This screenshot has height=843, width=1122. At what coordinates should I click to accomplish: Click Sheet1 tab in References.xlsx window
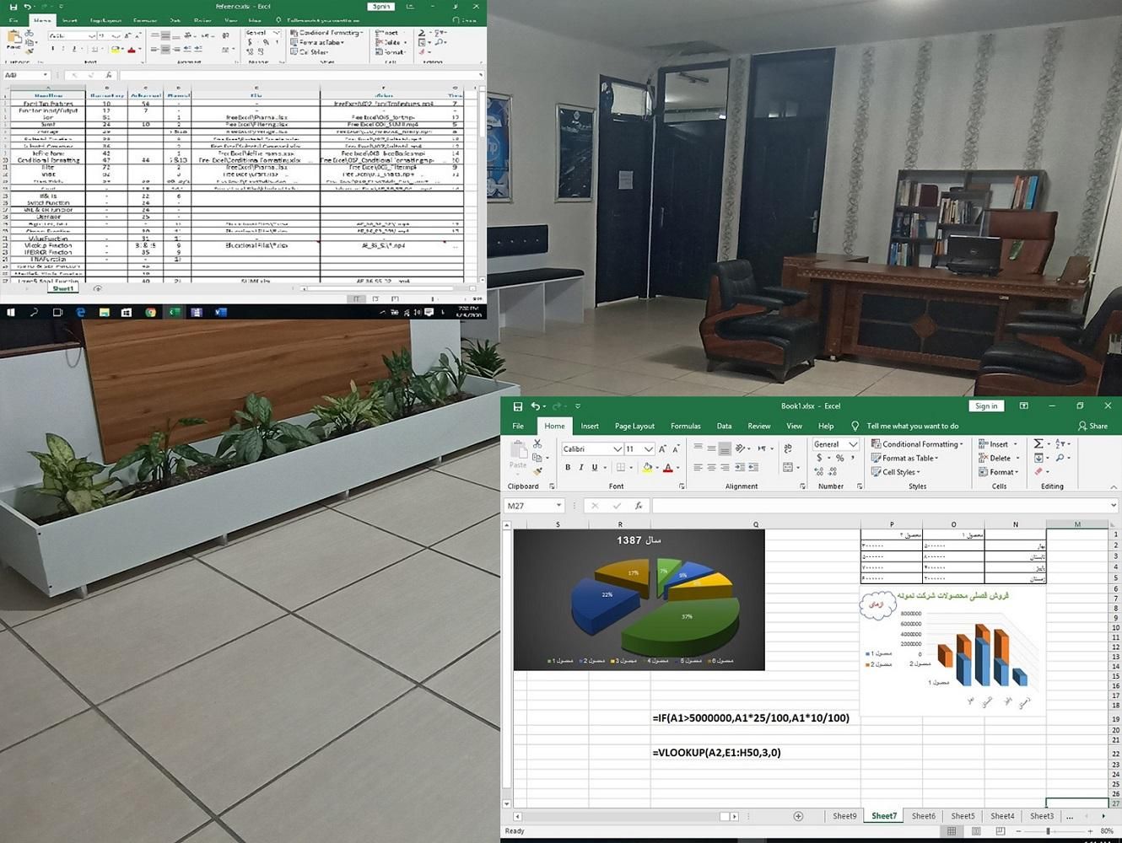[63, 288]
